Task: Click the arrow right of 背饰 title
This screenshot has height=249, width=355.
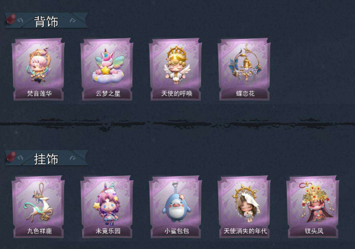Action: (x=73, y=20)
